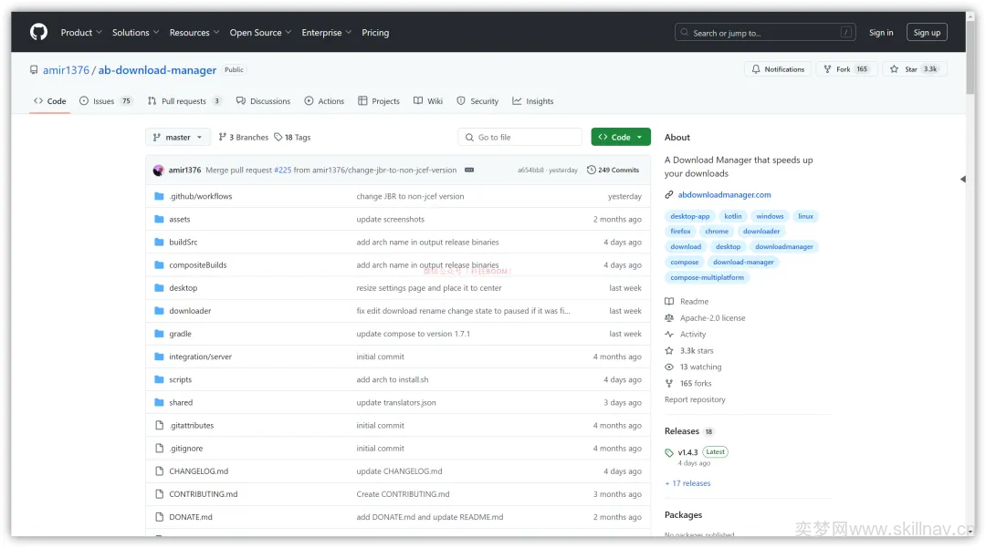Screen dimensions: 986x548
Task: Click the Sign up button
Action: [927, 32]
